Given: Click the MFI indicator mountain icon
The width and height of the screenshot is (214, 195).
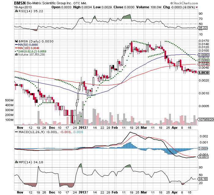Looking at the screenshot, I should coord(16,162).
